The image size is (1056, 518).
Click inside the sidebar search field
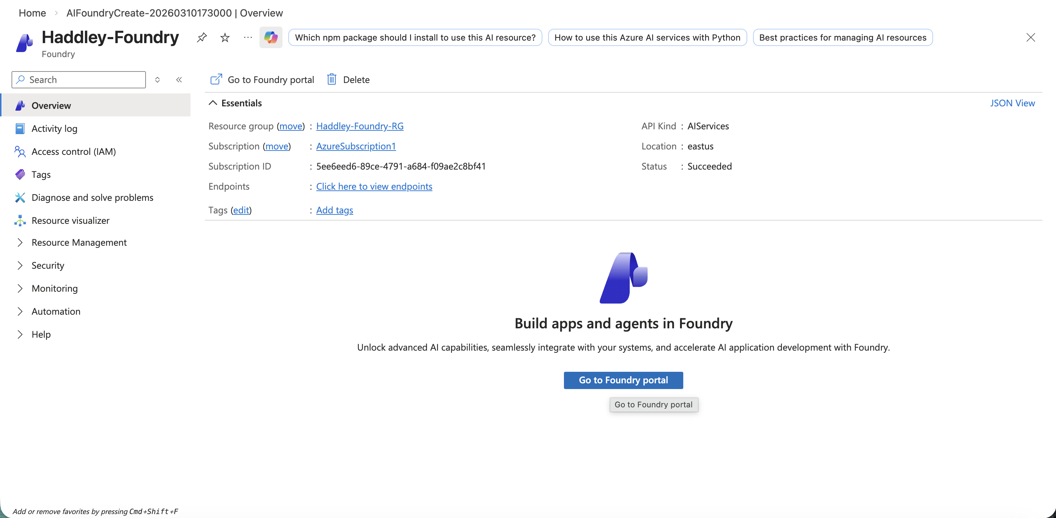(x=78, y=79)
